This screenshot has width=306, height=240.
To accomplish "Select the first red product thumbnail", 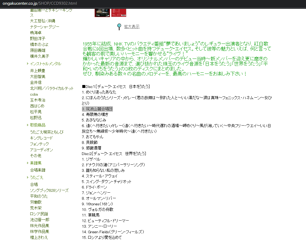I will (x=102, y=13).
